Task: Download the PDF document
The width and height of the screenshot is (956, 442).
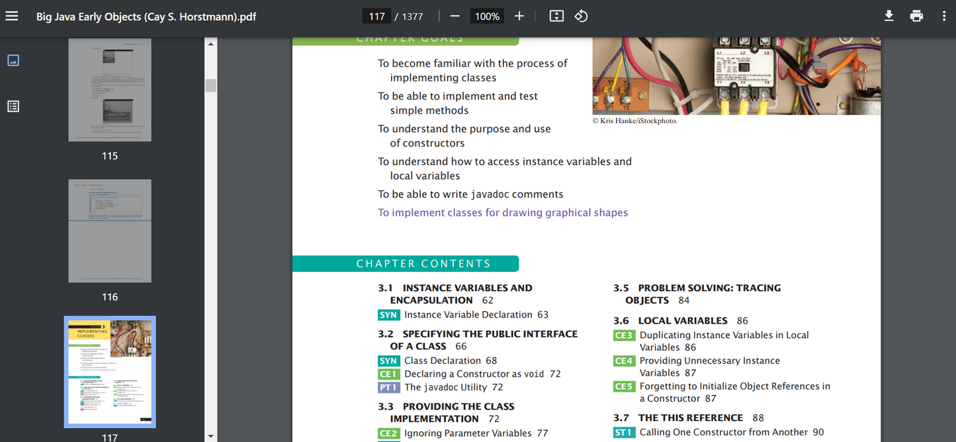Action: pyautogui.click(x=889, y=15)
